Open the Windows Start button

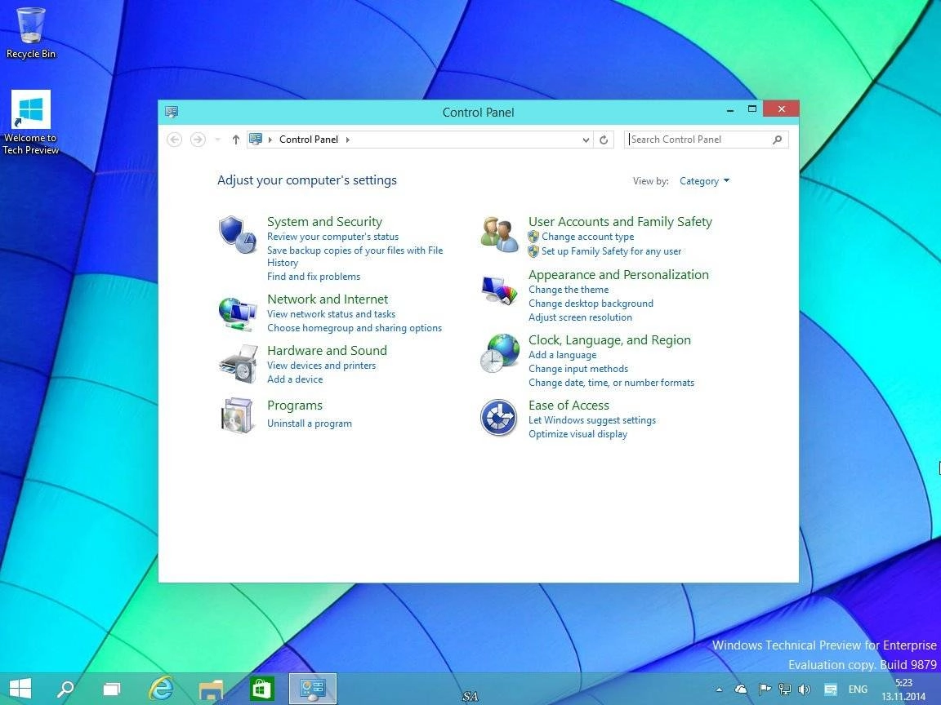click(20, 689)
